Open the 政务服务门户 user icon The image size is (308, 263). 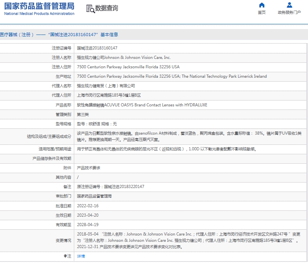(x=289, y=5)
